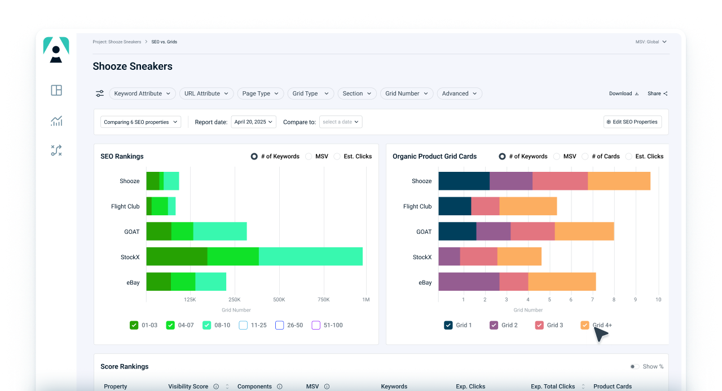
Task: Turn on the Show % switch
Action: point(635,367)
